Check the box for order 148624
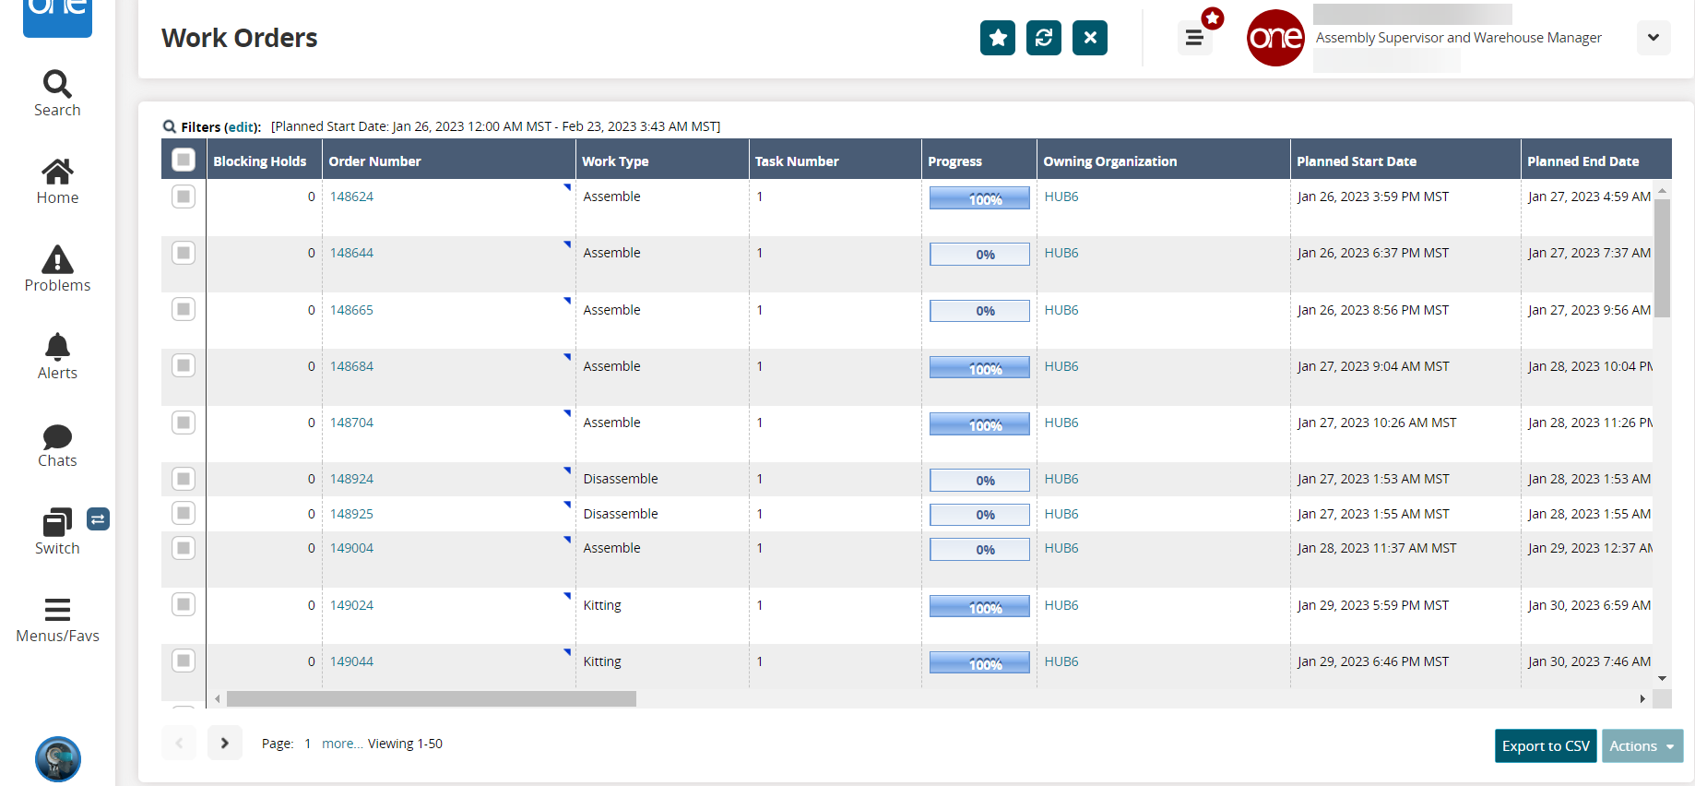The width and height of the screenshot is (1695, 786). pyautogui.click(x=184, y=196)
